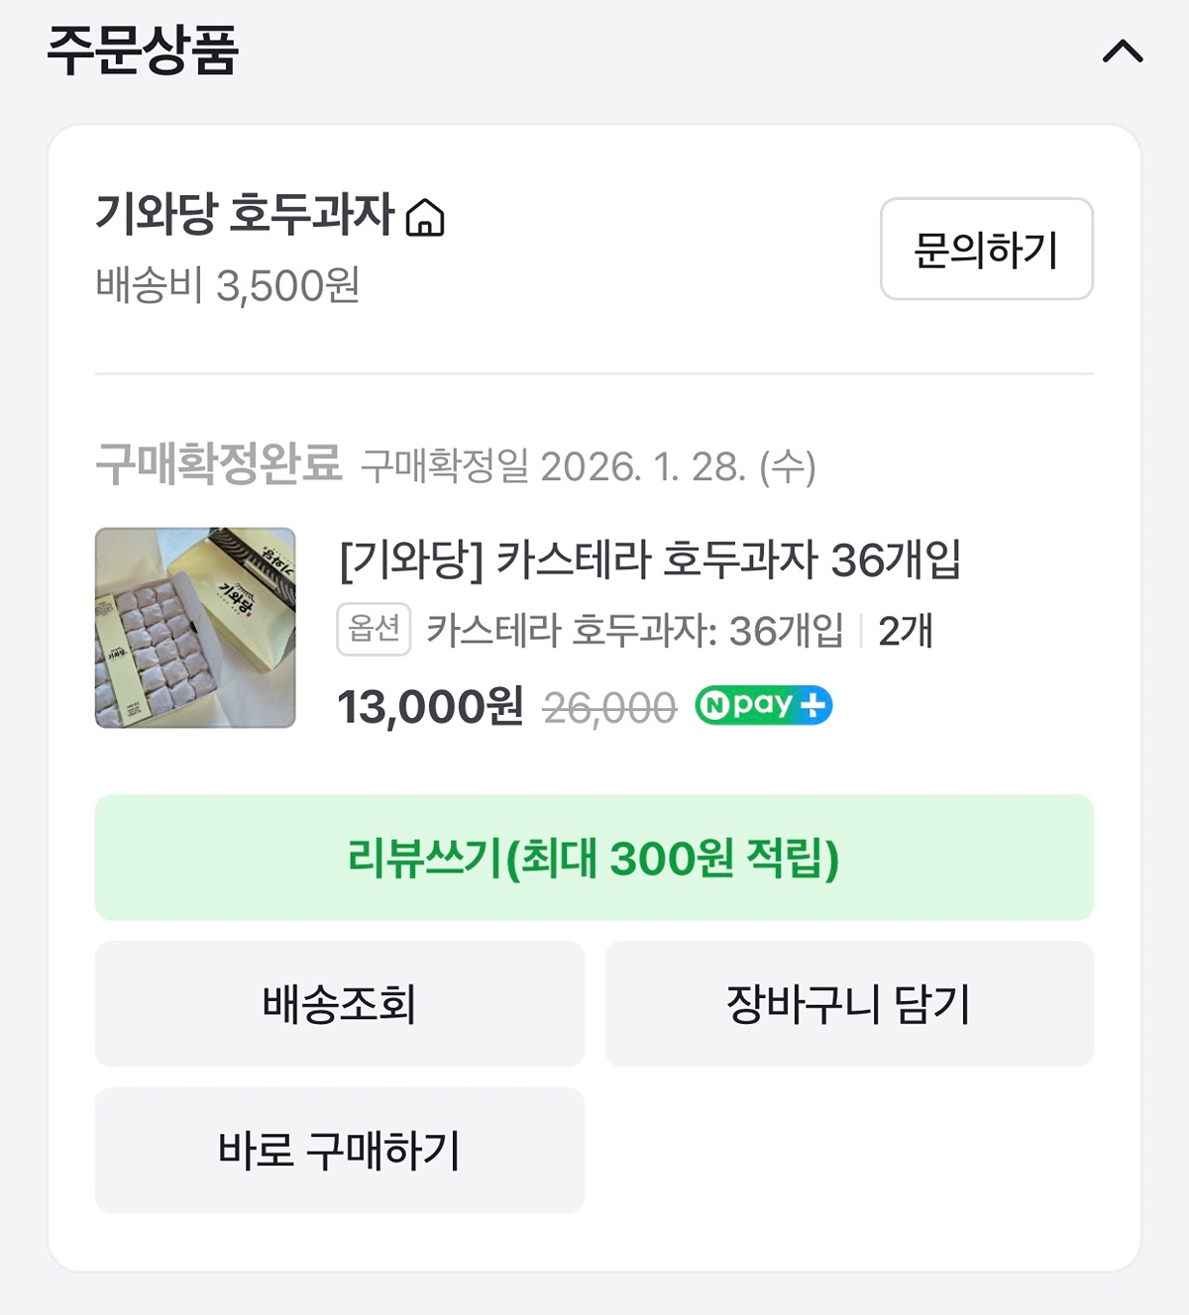
Task: Click the 배송비 3,500원 shipping text
Action: click(x=228, y=286)
